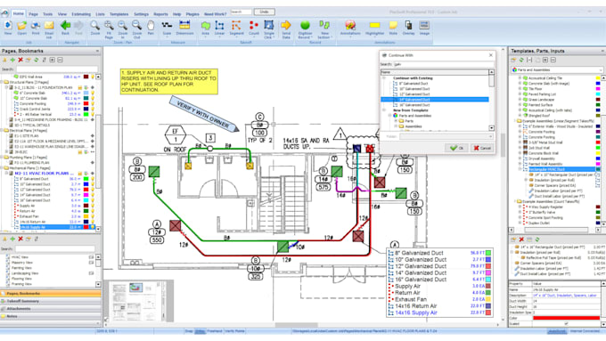This screenshot has height=341, width=606.
Task: Open the Plugins menu
Action: coord(192,14)
